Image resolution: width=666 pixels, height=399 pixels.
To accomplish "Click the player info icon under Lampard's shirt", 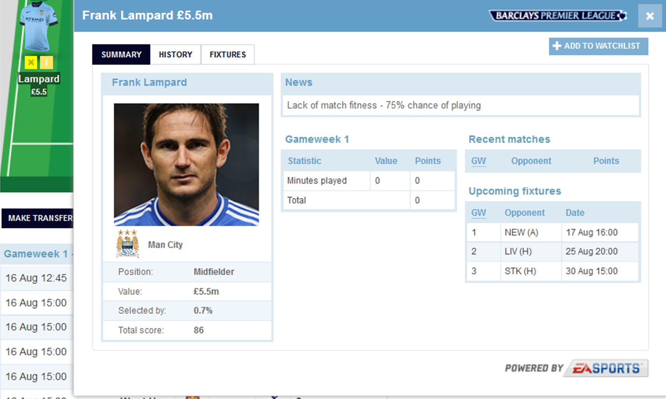I will click(46, 62).
